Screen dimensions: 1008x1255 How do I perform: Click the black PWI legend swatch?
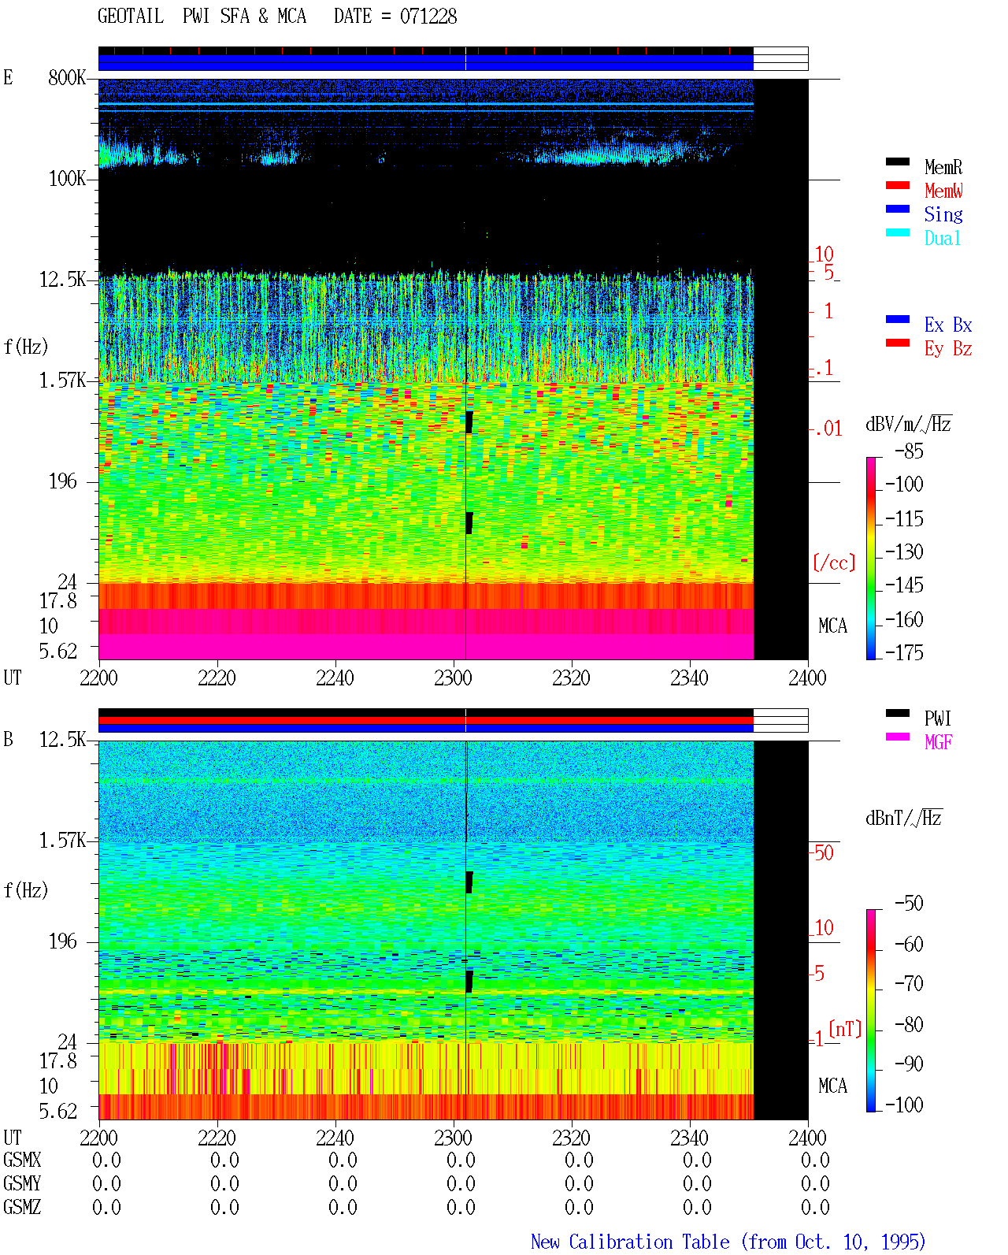(898, 713)
